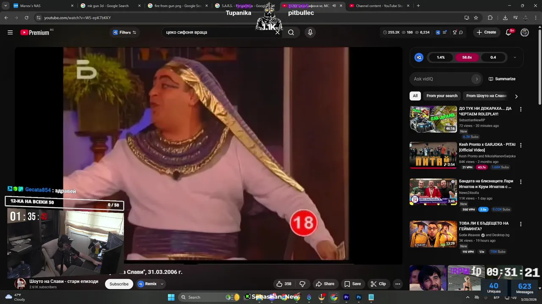Open News24sofia channel link
The height and width of the screenshot is (304, 542).
pos(470,193)
